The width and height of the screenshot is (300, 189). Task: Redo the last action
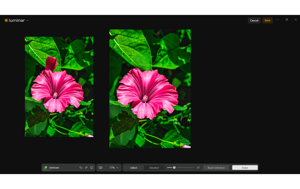86,168
